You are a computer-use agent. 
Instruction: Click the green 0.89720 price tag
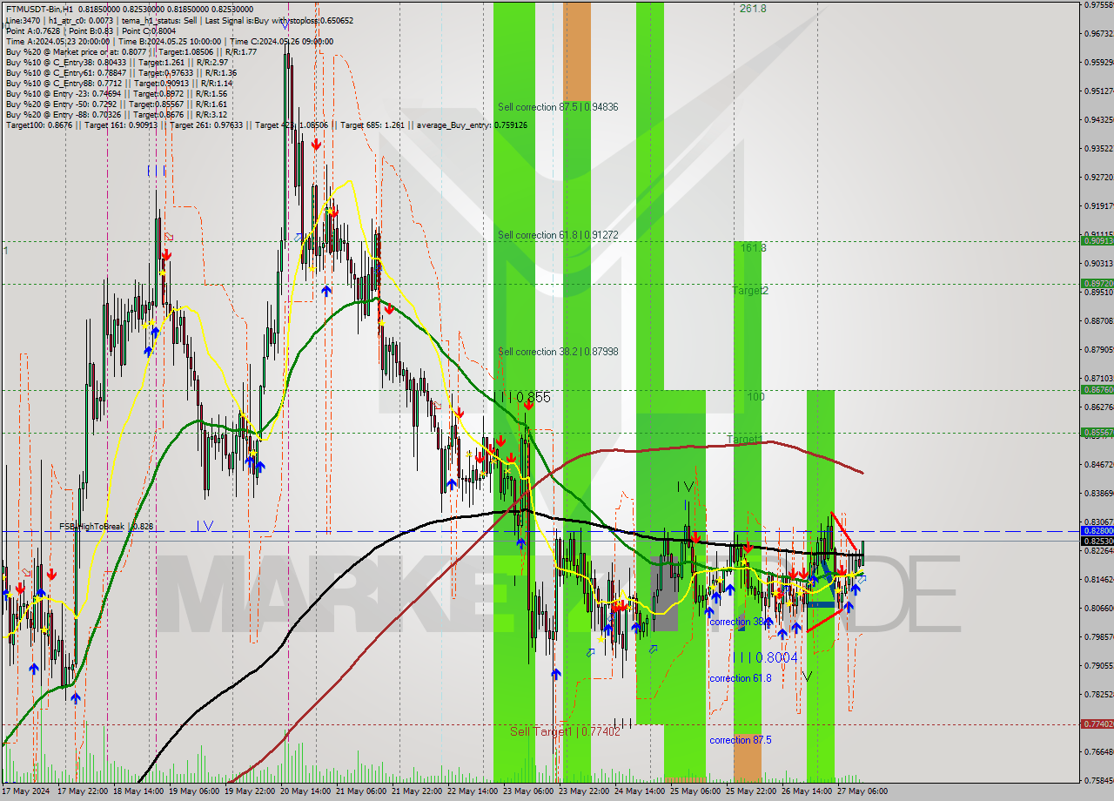1097,283
